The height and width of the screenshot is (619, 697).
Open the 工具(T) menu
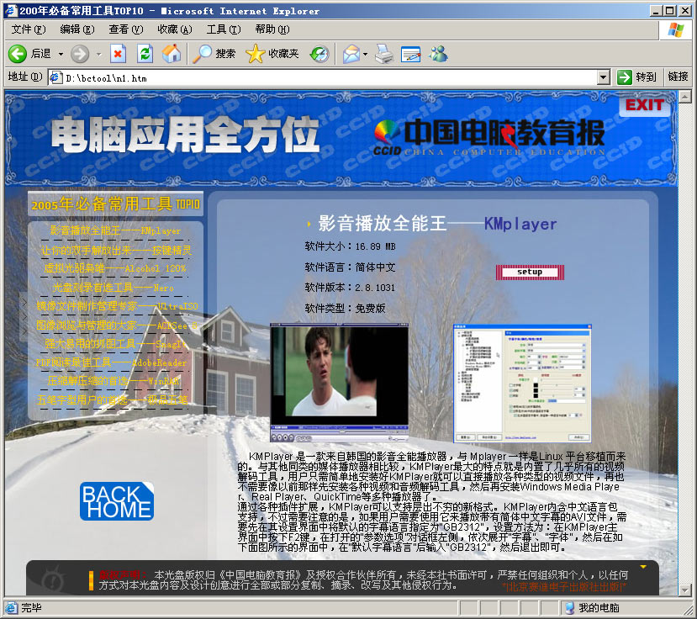coord(224,29)
